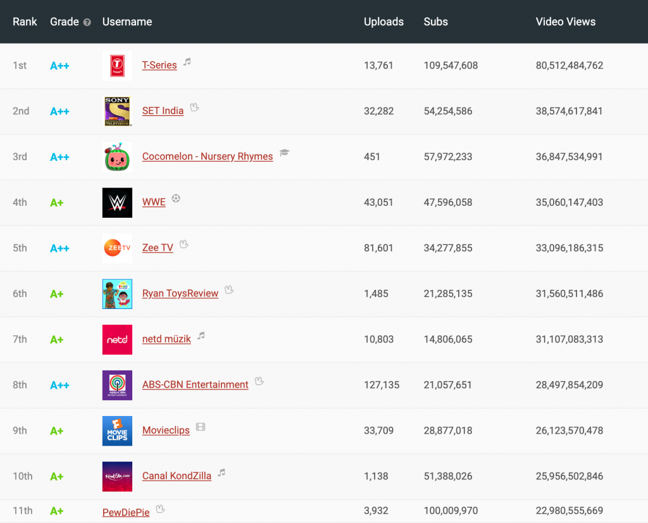
Task: Click the music note icon beside T-Series
Action: (x=187, y=62)
